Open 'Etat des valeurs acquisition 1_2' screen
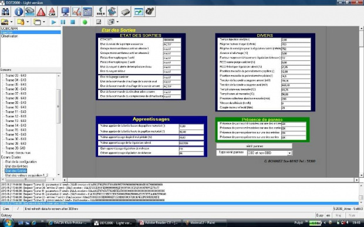This screenshot has width=364, height=227. 26,175
